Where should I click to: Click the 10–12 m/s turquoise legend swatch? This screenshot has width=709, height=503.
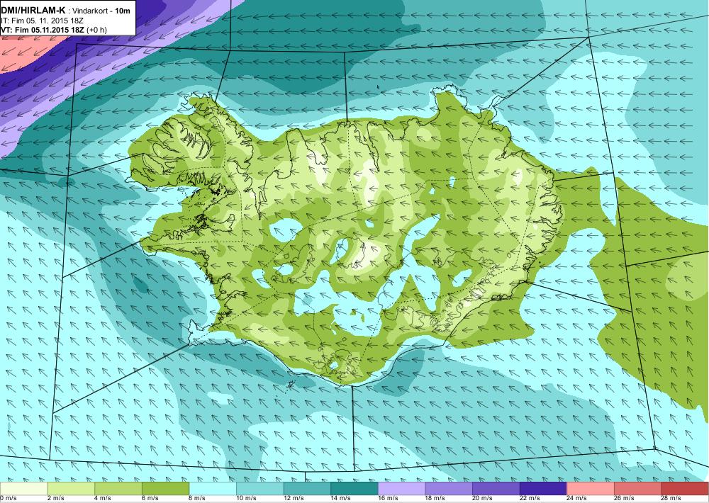coord(260,489)
